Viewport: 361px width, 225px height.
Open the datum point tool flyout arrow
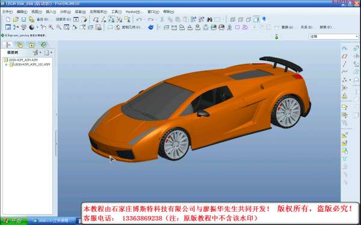350,79
